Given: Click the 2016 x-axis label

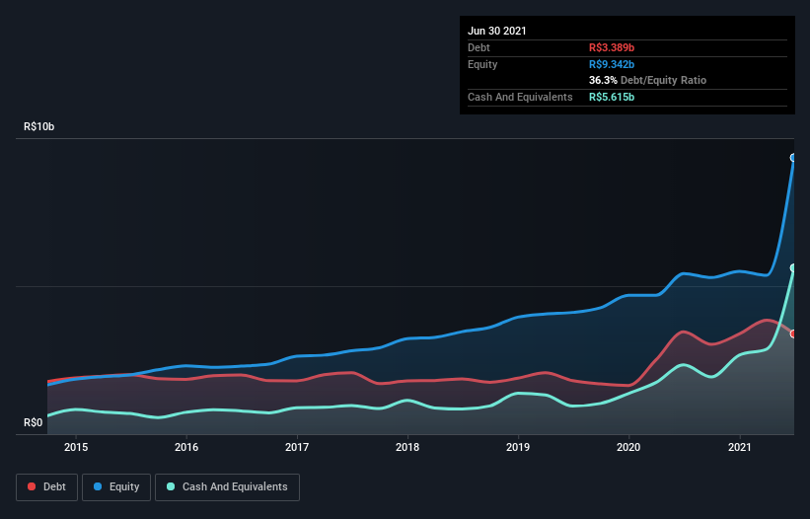Looking at the screenshot, I should click(x=186, y=447).
